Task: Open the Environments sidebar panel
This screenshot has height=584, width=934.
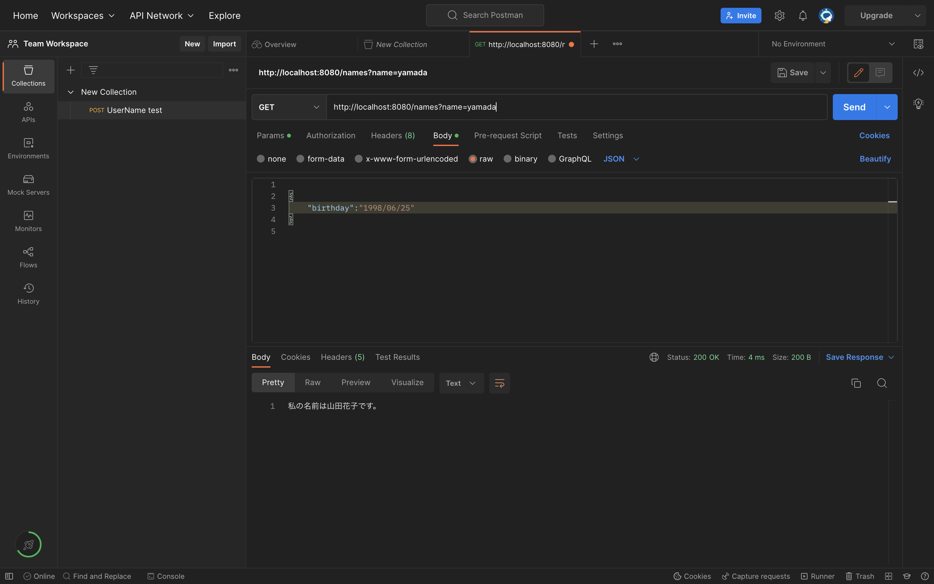Action: [28, 148]
